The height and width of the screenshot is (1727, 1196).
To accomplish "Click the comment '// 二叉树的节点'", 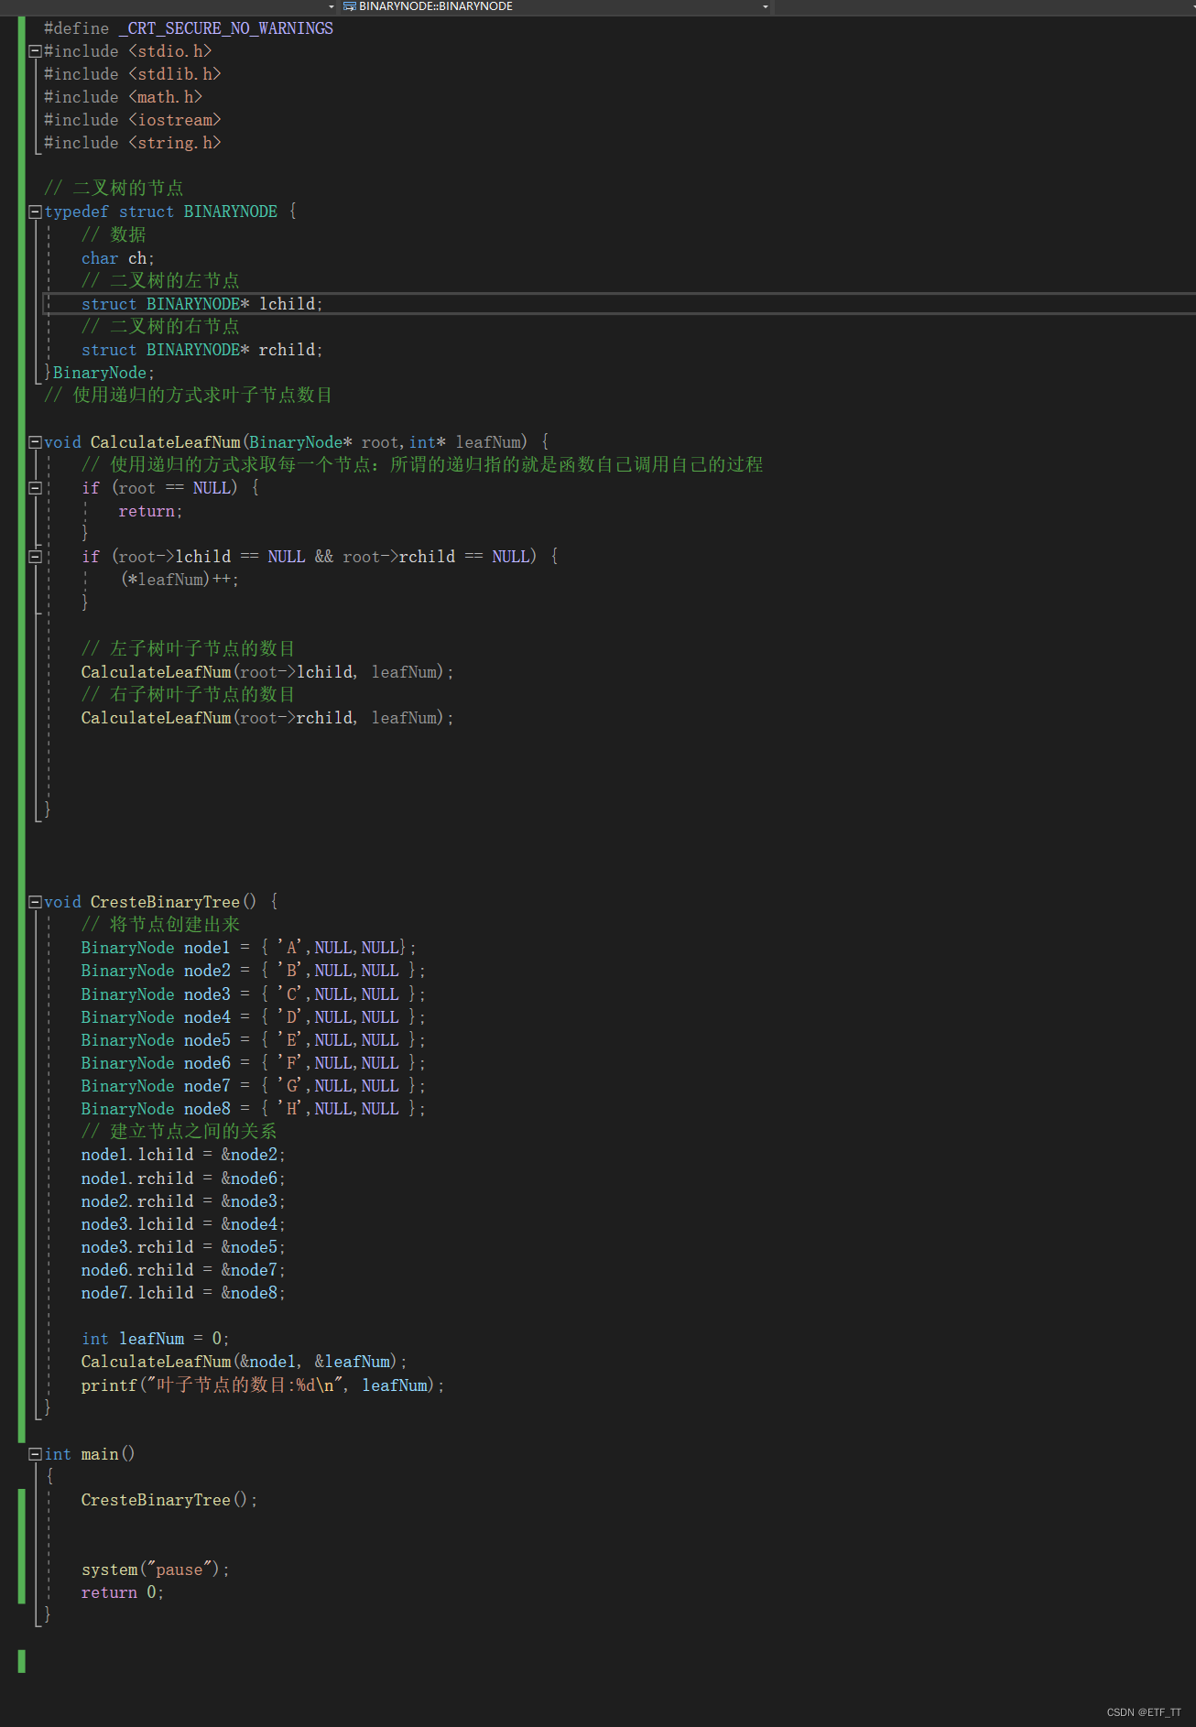I will coord(114,188).
